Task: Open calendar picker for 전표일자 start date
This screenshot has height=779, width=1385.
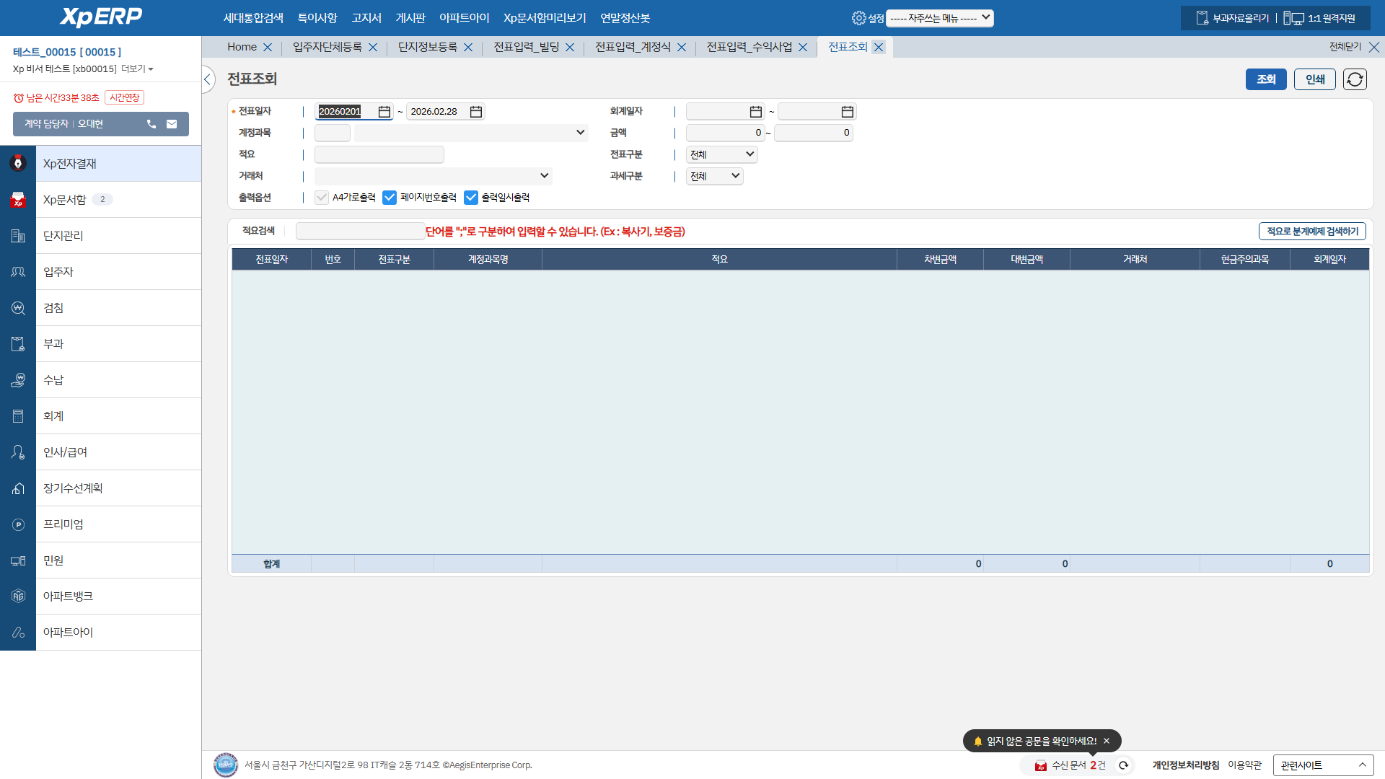Action: [x=384, y=112]
